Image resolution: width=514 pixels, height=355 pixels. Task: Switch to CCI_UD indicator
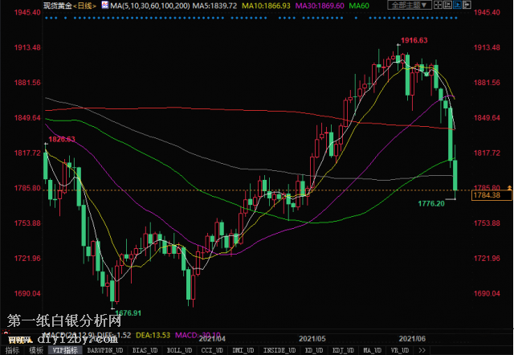[x=211, y=350]
